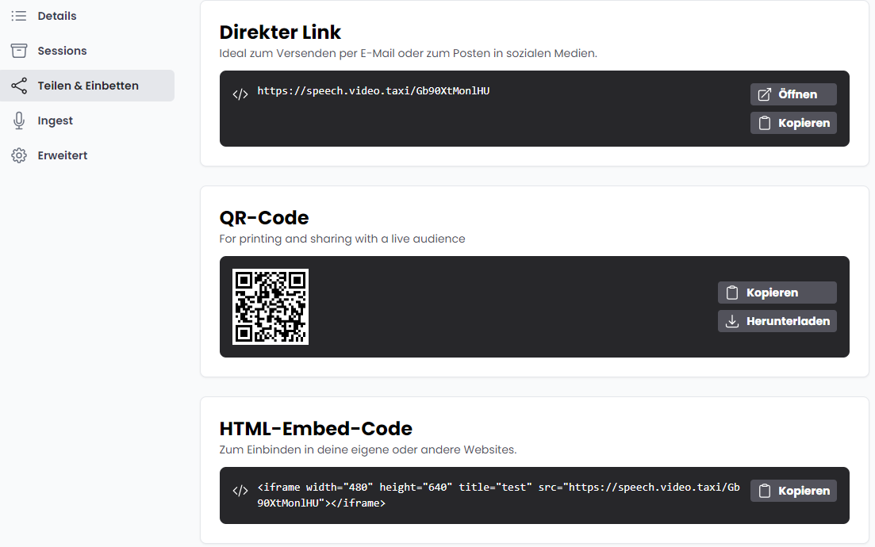Click 'For printing and sharing' description
Viewport: 875px width, 547px height.
(342, 239)
